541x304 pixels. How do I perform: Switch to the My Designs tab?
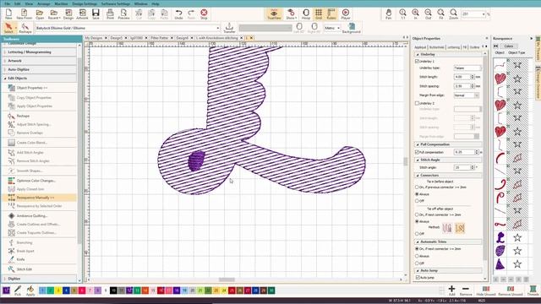point(94,38)
